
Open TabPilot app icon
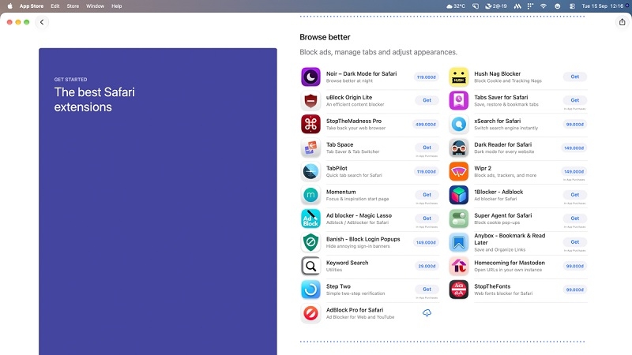pyautogui.click(x=310, y=171)
